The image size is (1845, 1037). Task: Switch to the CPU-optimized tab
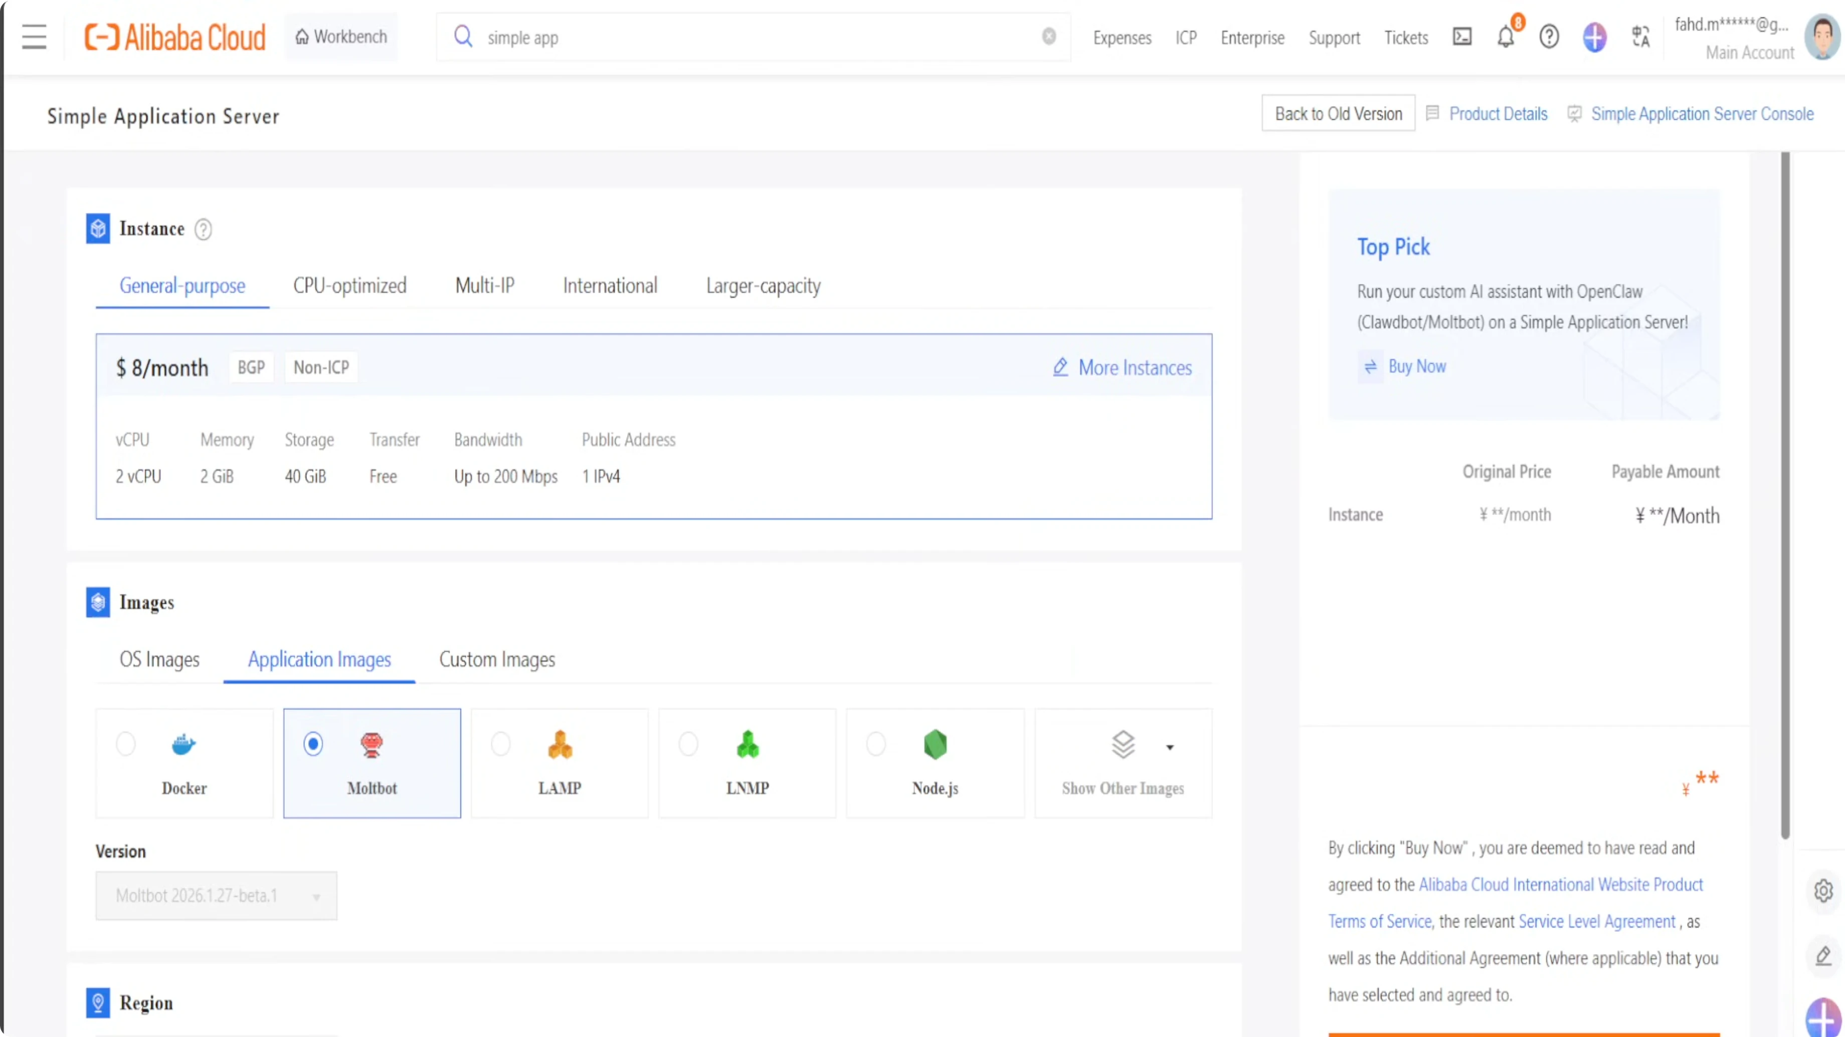coord(349,286)
